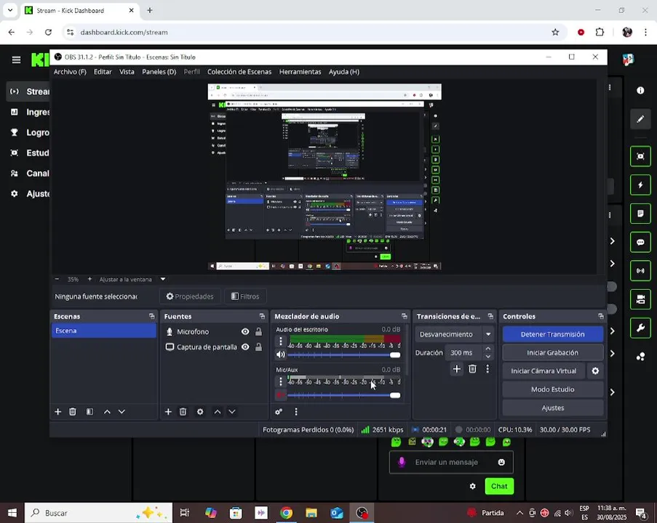Adjust Audio del escritorio volume slider
This screenshot has width=657, height=523.
tap(343, 354)
